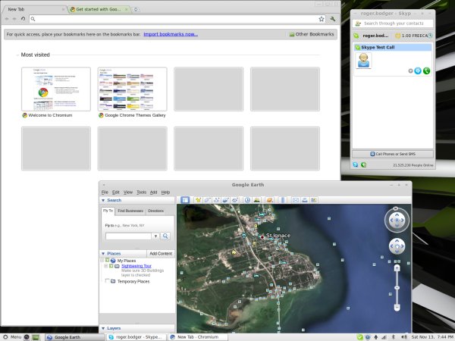Open the Google Chrome Themes Gallery thumbnail

[133, 89]
